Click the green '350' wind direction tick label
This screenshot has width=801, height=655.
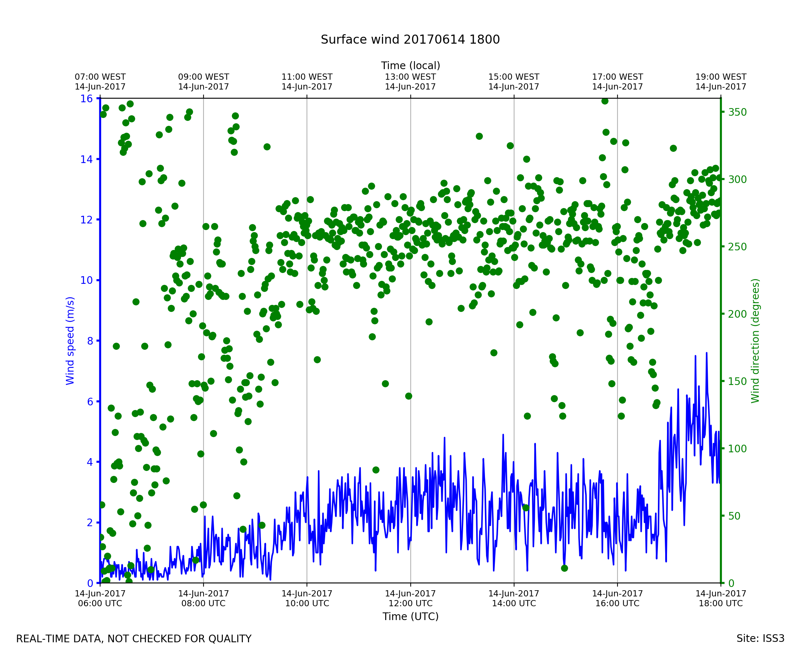[737, 112]
